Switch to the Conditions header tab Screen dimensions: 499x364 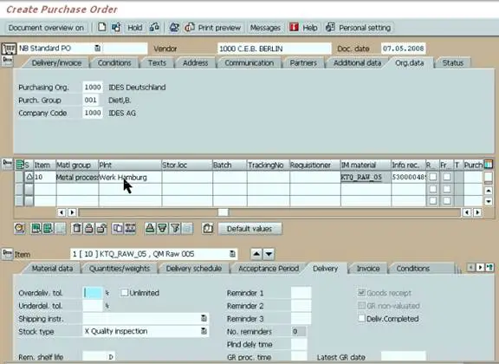[114, 62]
